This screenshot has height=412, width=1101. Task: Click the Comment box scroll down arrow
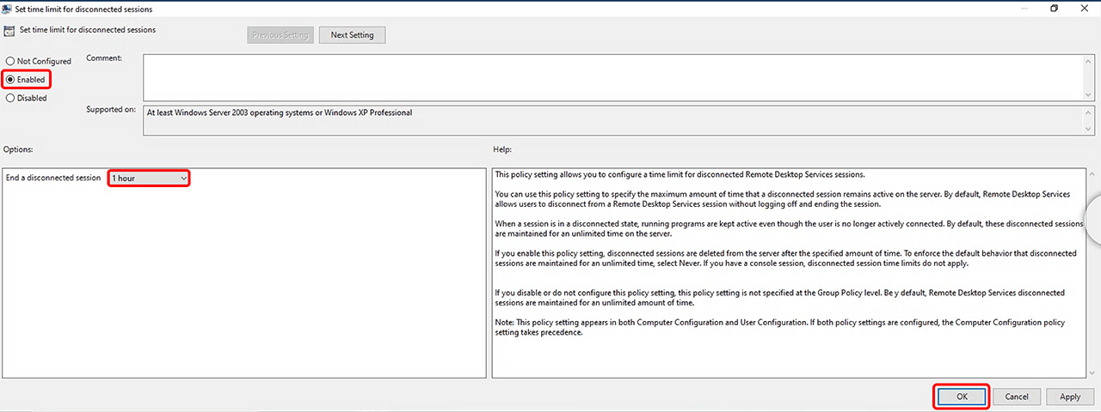pyautogui.click(x=1089, y=94)
